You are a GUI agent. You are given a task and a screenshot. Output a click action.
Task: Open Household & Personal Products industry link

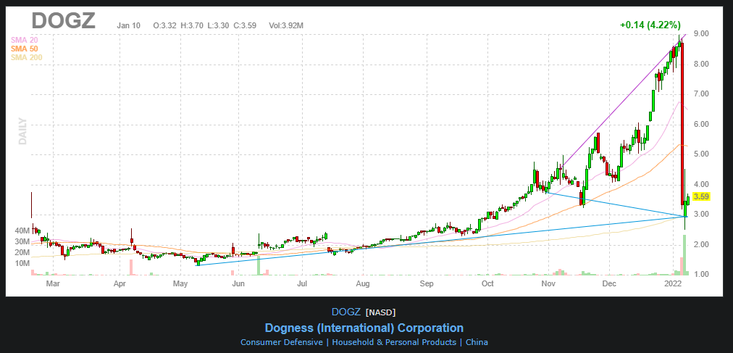point(394,342)
